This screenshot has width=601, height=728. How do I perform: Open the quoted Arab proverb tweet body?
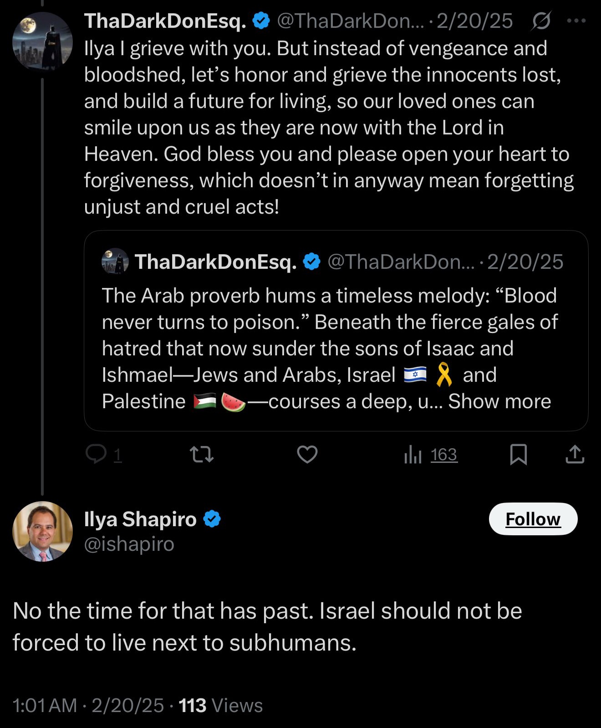click(330, 349)
